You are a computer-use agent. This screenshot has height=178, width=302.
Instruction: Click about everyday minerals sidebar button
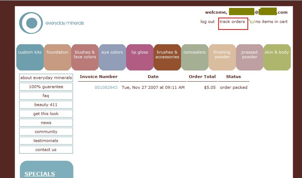coord(46,78)
